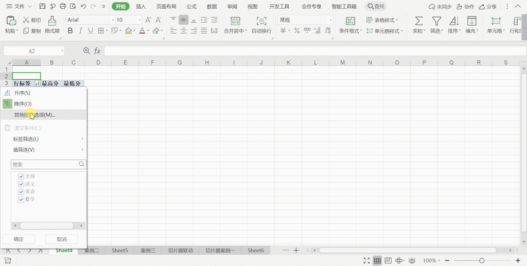Image resolution: width=527 pixels, height=266 pixels.
Task: Click the Cut (剪切) scissors icon
Action: pyautogui.click(x=26, y=20)
